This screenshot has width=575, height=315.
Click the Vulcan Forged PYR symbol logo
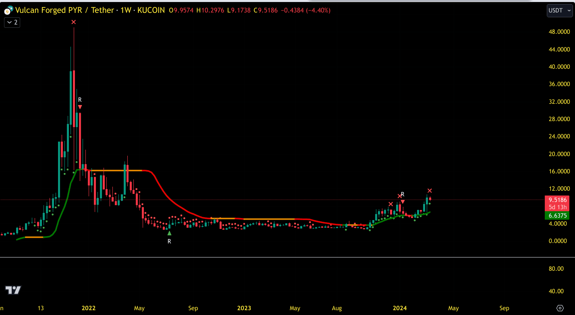coord(8,10)
